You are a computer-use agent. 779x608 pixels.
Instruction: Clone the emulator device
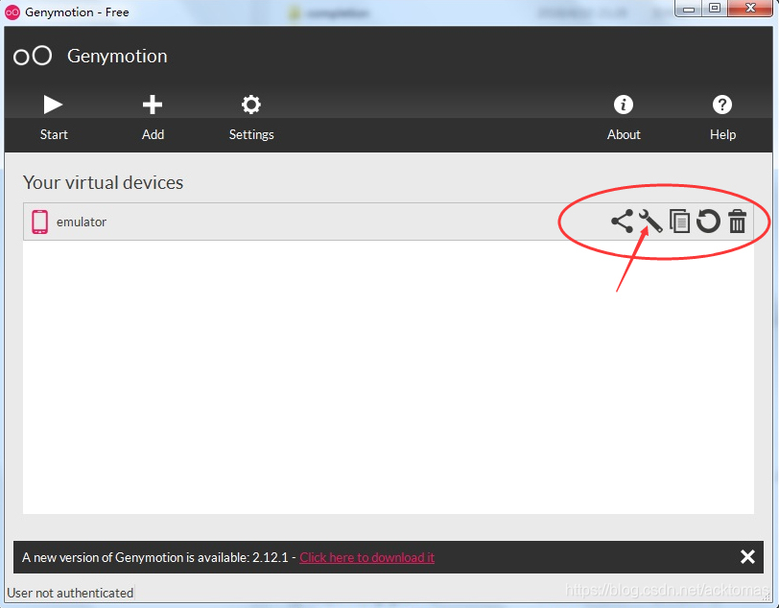point(679,222)
